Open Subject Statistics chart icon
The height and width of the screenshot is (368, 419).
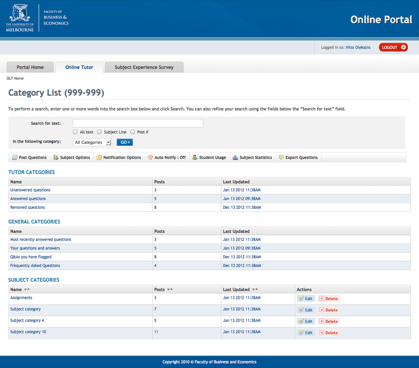[235, 158]
